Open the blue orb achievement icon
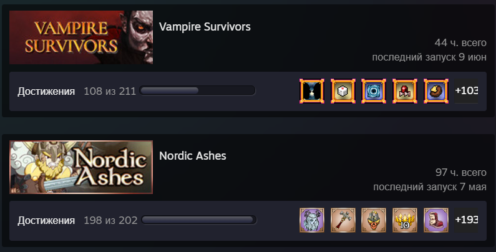 (x=374, y=91)
